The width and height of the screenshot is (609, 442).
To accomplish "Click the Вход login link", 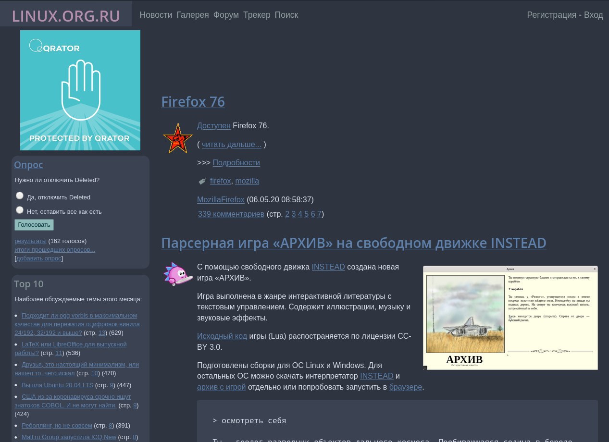I will pyautogui.click(x=594, y=15).
